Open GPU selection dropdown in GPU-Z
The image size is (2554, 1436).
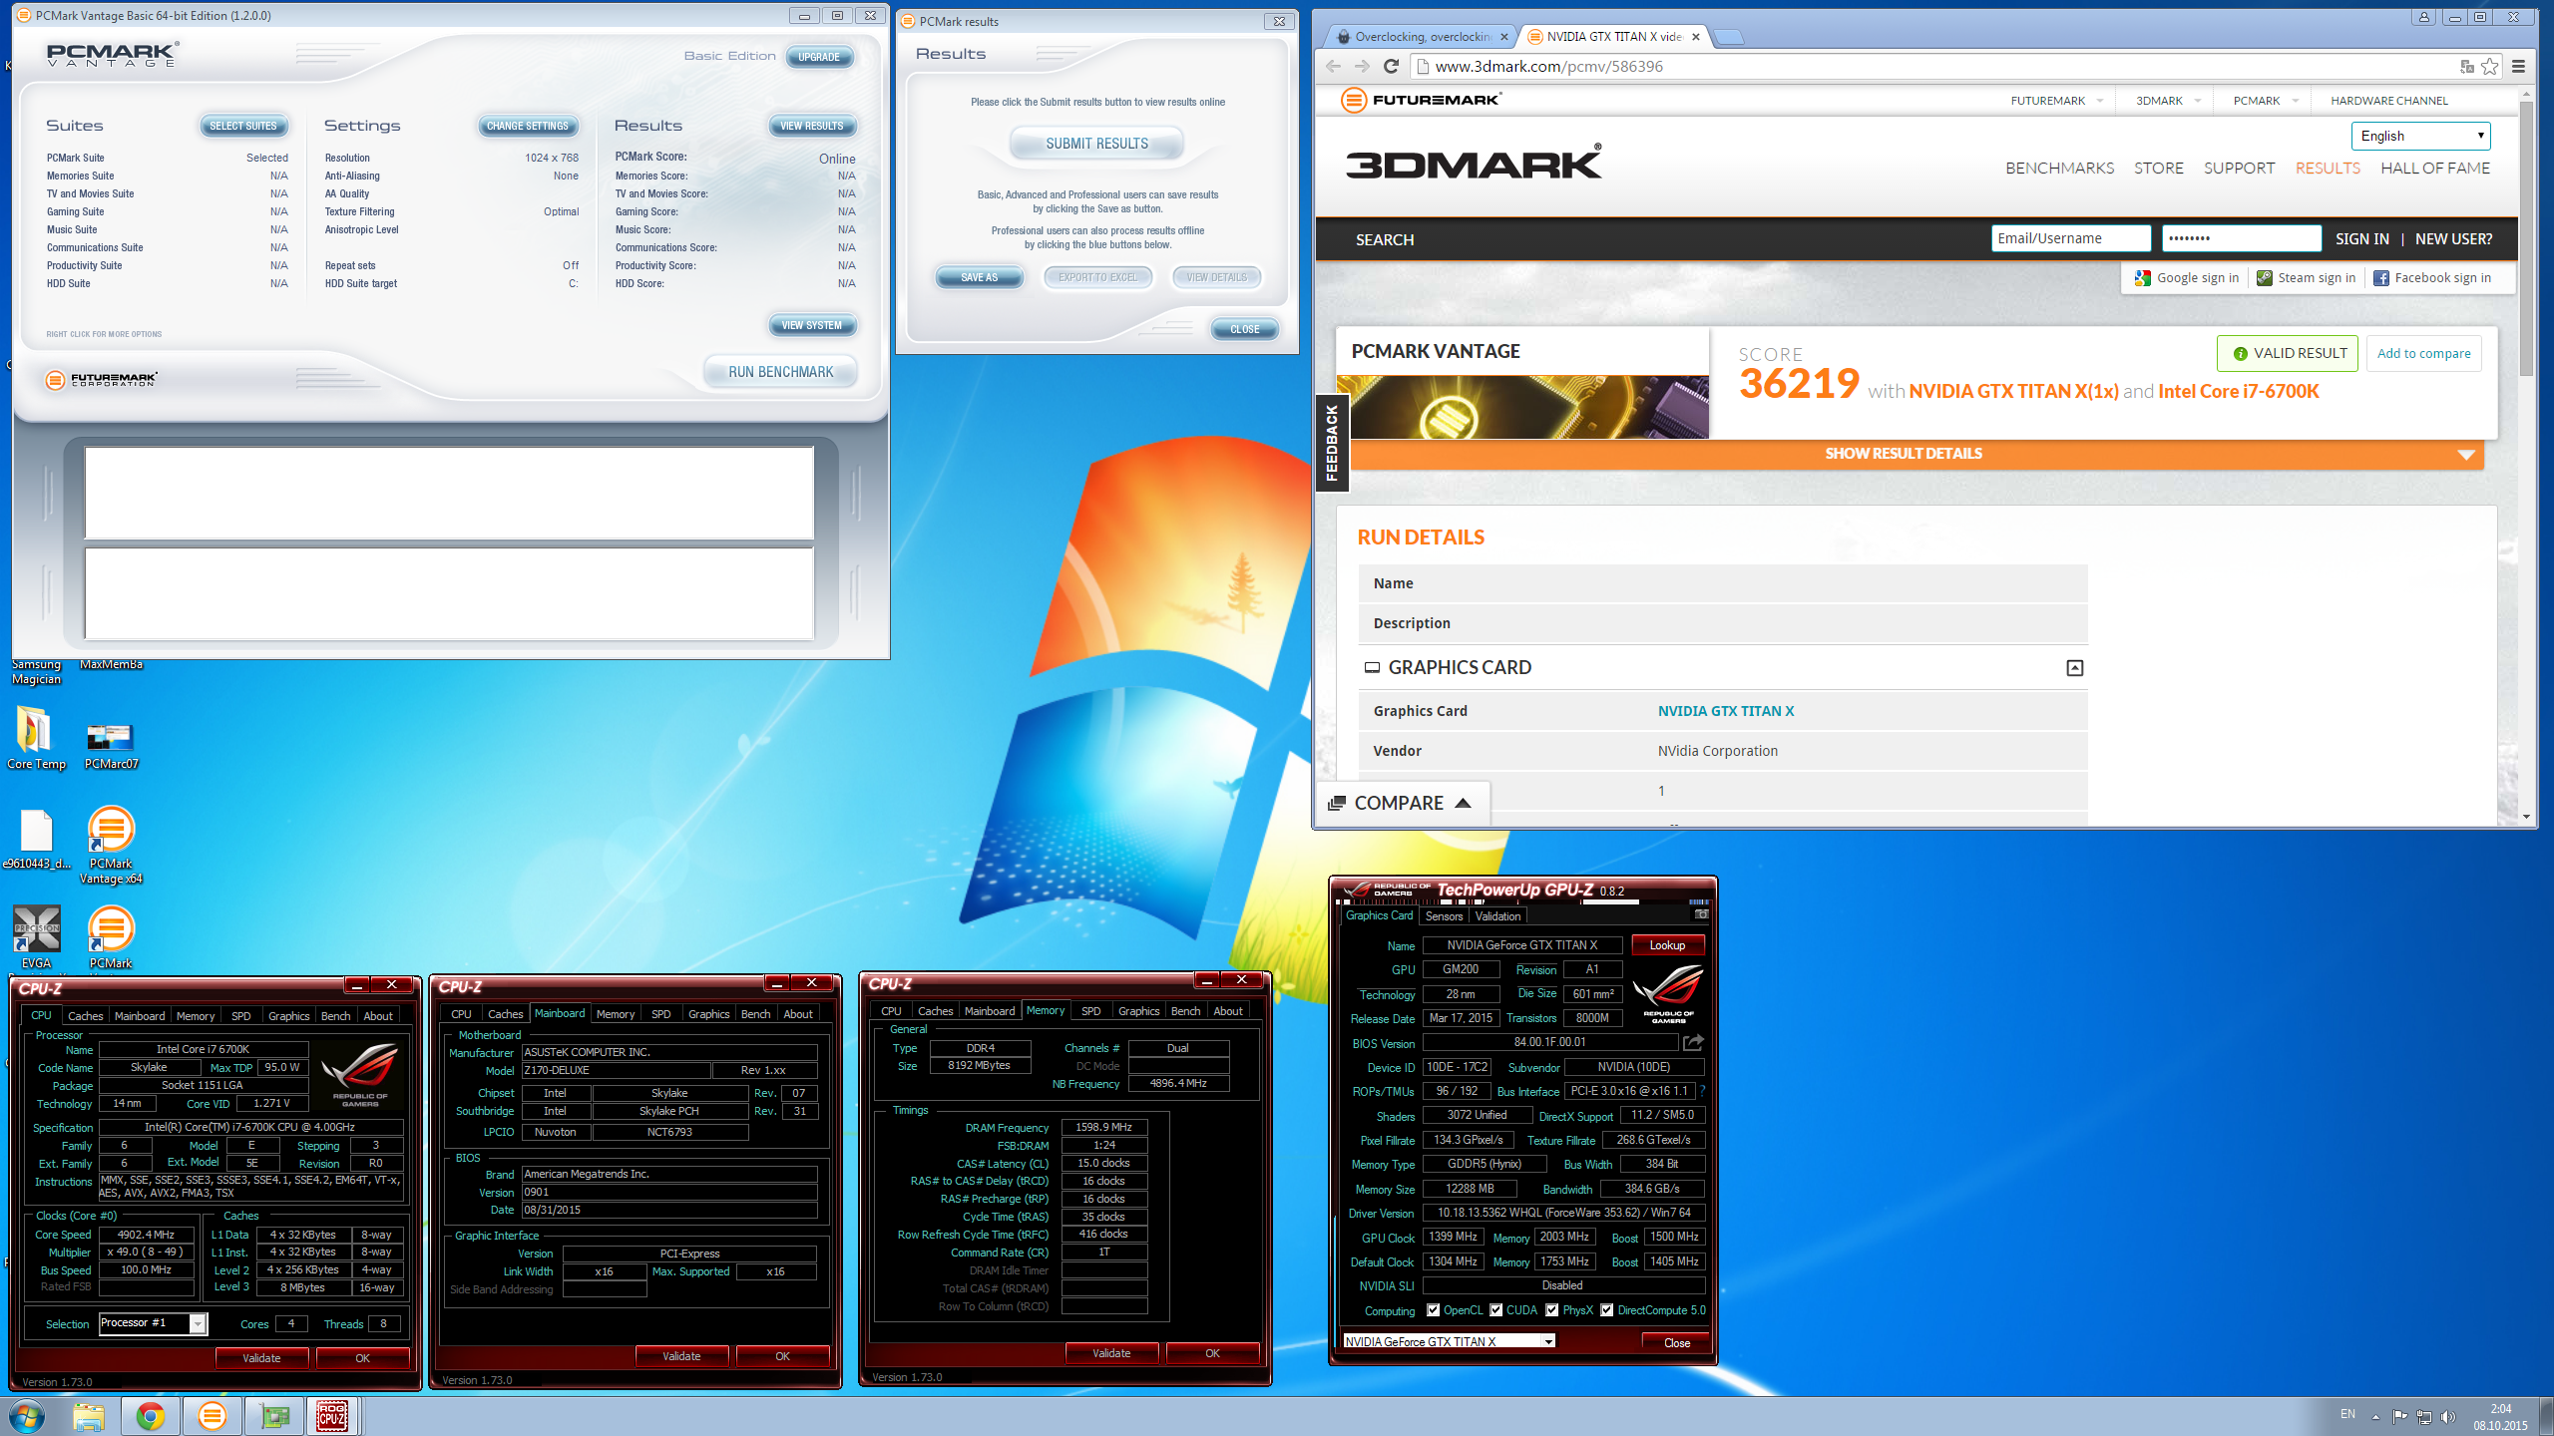1449,1341
